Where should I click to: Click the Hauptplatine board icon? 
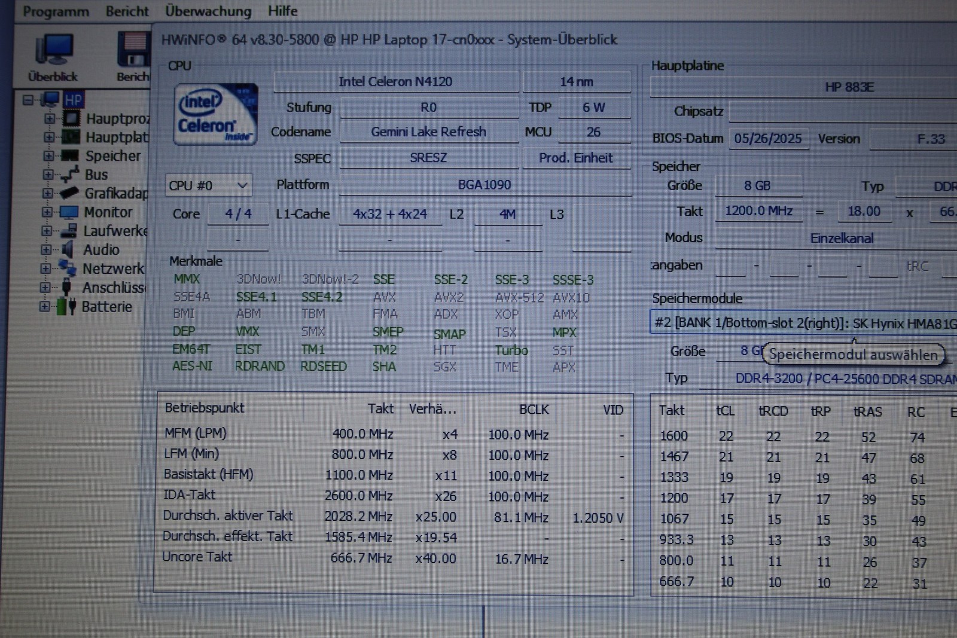(x=71, y=137)
